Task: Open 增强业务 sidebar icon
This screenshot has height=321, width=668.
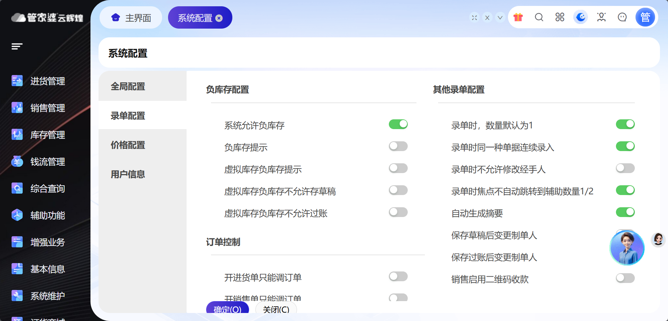Action: 17,242
